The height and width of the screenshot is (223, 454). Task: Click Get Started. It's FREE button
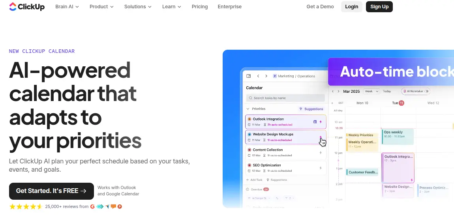52,191
